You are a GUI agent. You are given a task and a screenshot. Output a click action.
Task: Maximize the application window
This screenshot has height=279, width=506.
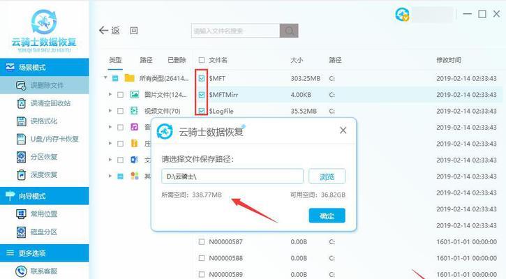482,14
